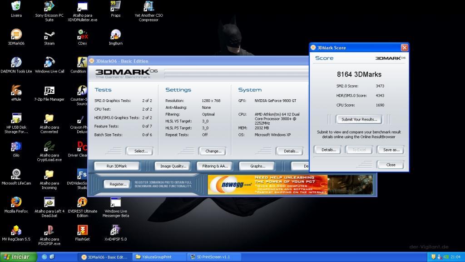Viewport: 465px width, 262px height.
Task: Select the MV RegClean 5.5 icon
Action: pos(16,233)
